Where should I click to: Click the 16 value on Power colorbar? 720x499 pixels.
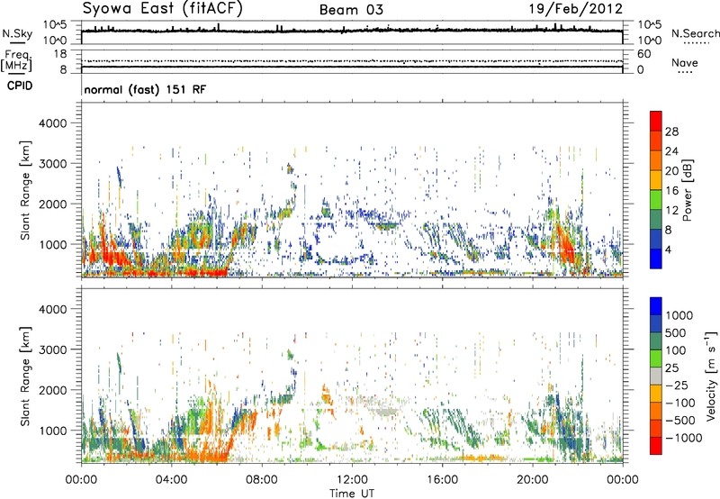click(x=671, y=191)
